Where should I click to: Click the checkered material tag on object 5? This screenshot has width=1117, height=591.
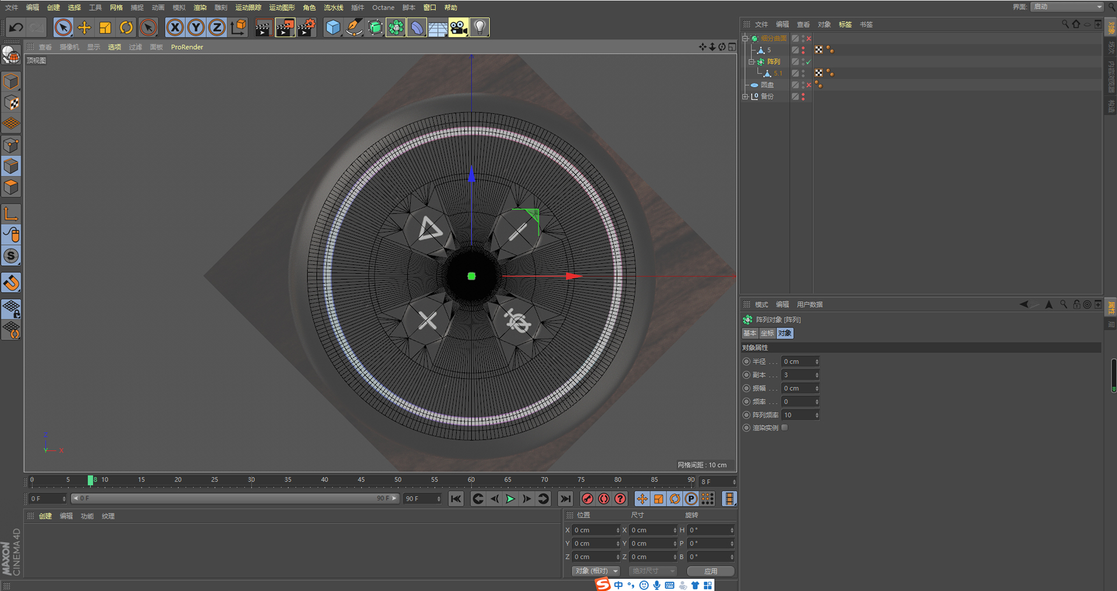(x=818, y=50)
